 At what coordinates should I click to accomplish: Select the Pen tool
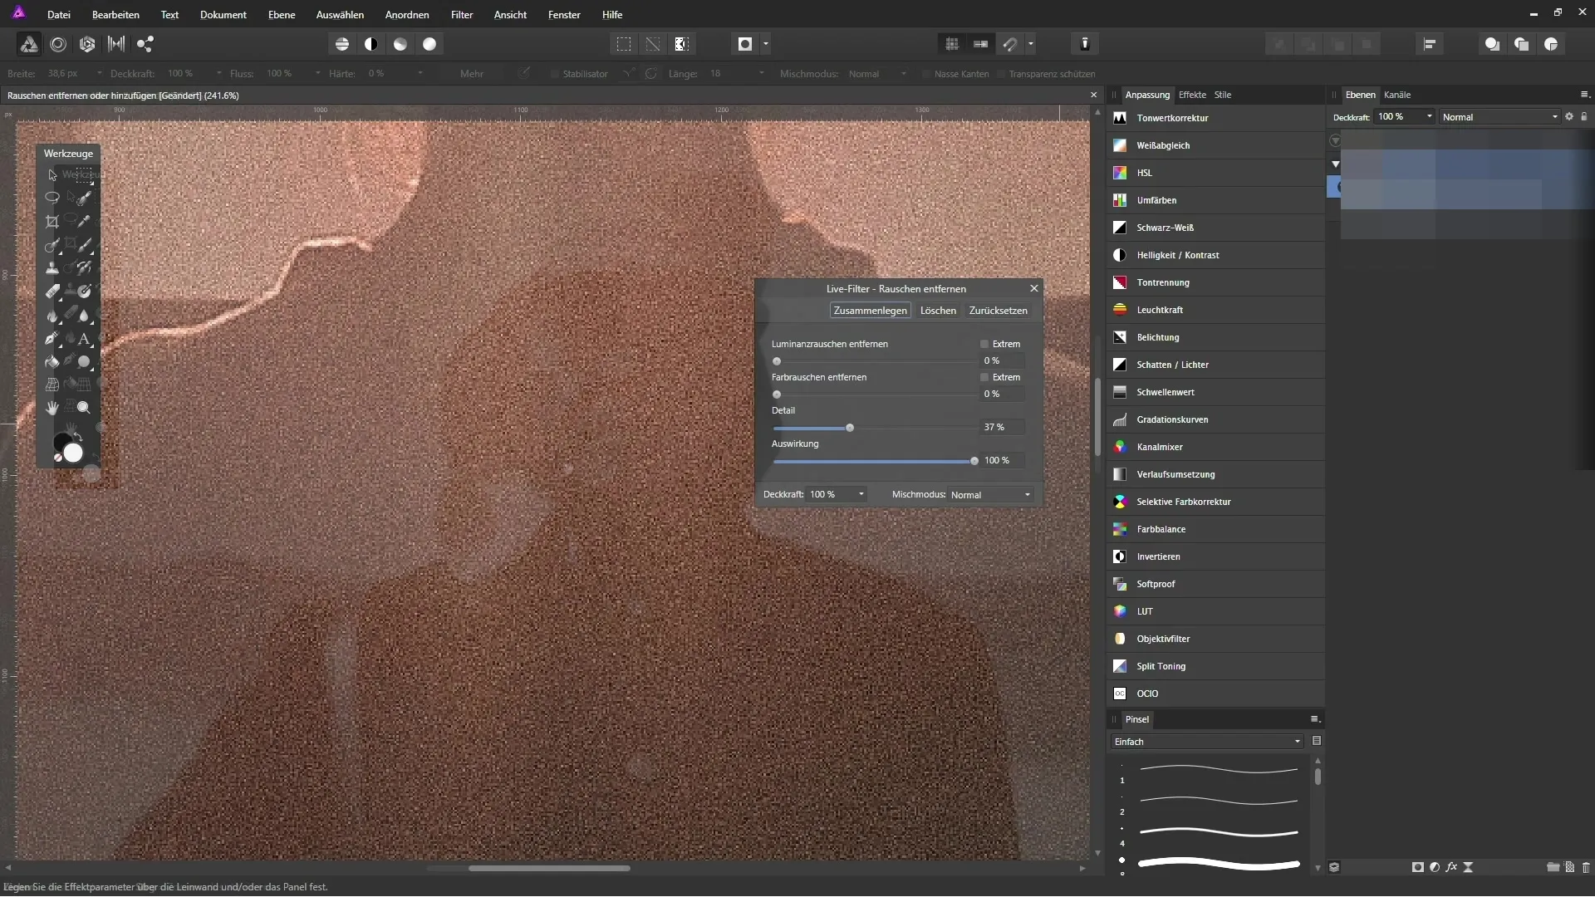click(x=52, y=338)
